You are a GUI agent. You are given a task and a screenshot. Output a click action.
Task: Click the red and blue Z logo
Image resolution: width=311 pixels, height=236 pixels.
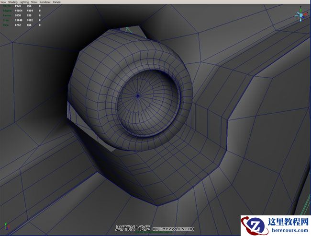click(250, 225)
